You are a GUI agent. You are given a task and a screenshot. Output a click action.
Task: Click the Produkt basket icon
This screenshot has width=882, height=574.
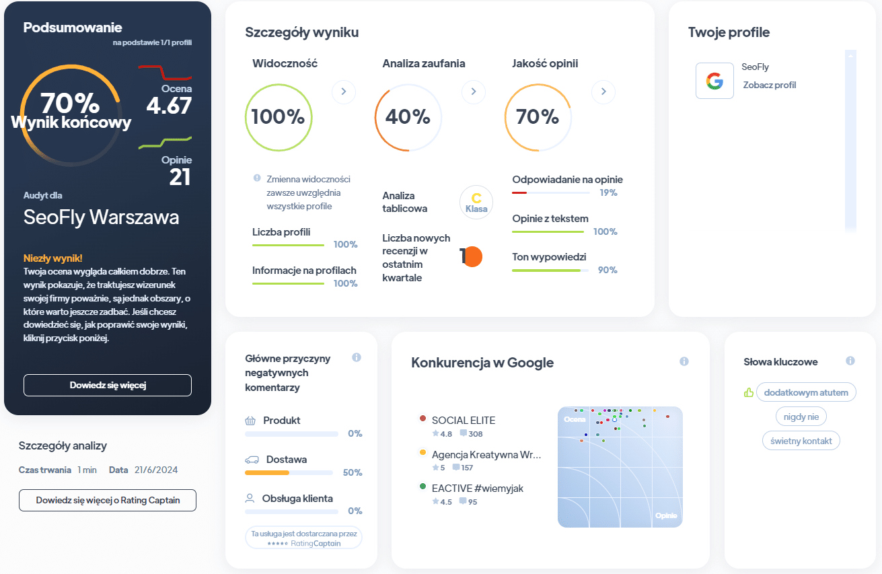pyautogui.click(x=251, y=421)
